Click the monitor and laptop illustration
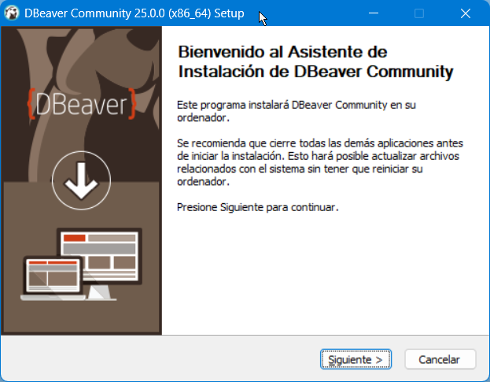 pos(81,265)
